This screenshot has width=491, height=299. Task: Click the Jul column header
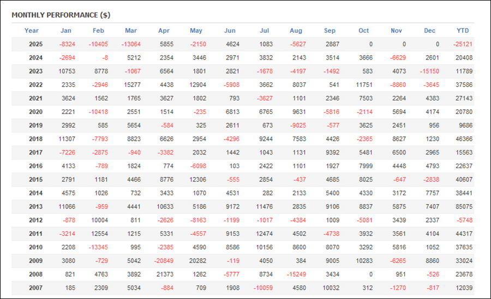(265, 31)
